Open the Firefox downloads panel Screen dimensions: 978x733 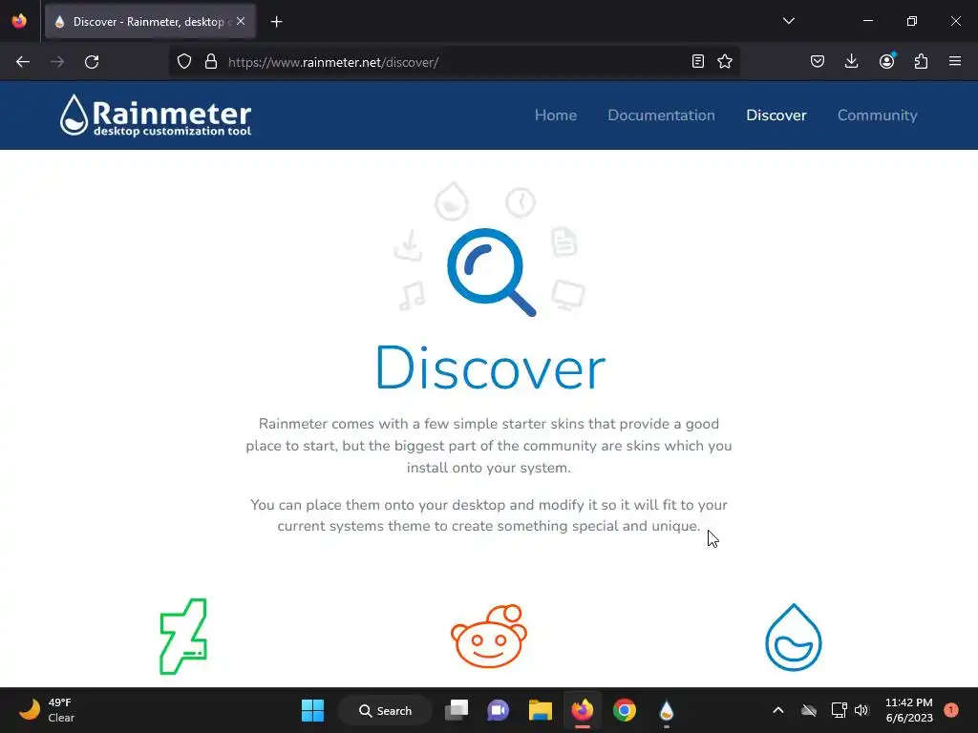[x=851, y=62]
